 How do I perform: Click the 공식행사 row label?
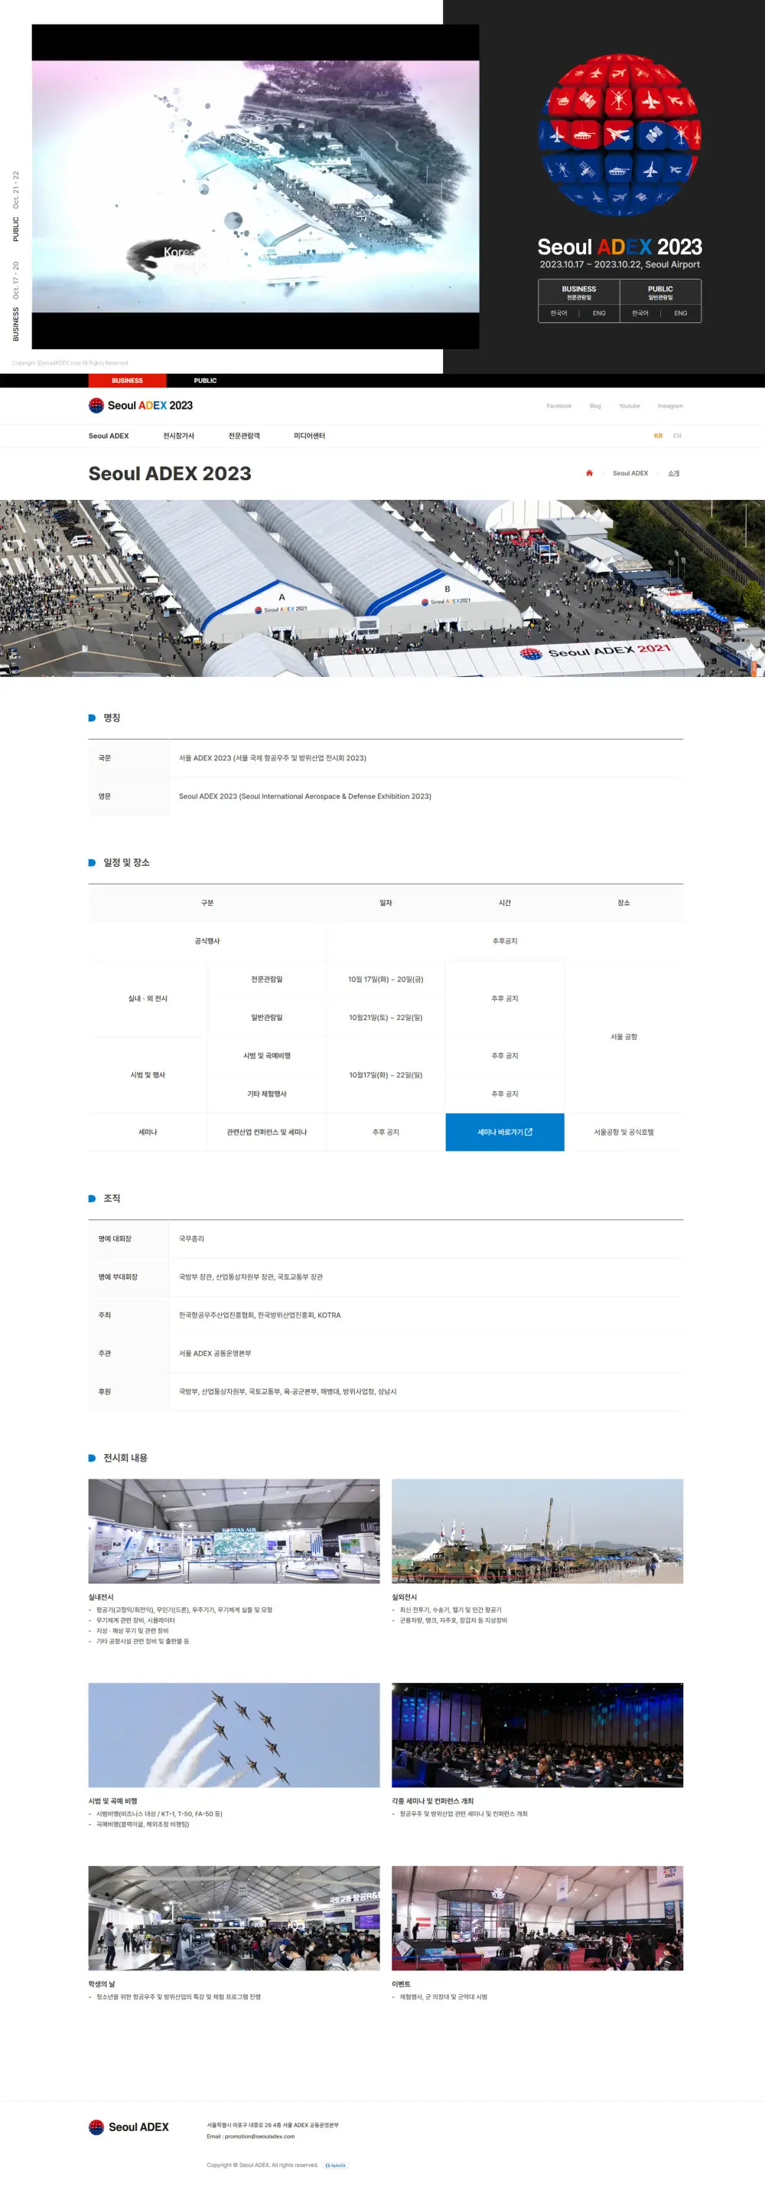[207, 940]
